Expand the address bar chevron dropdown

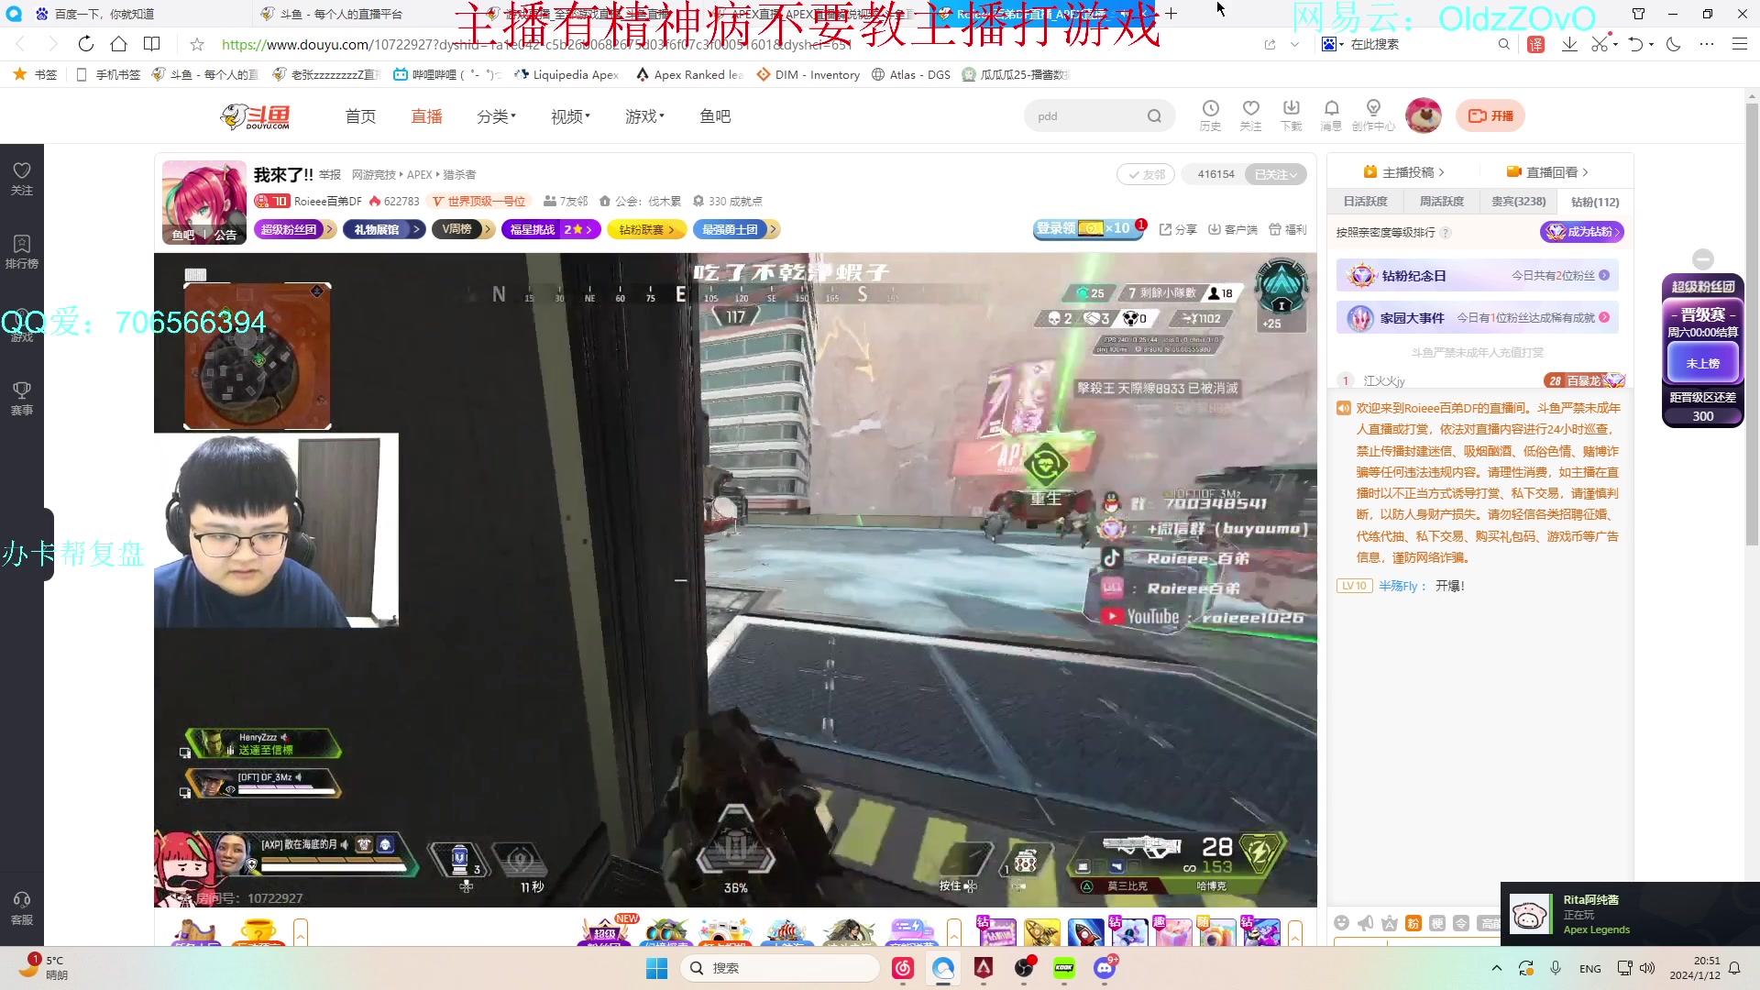(x=1294, y=44)
